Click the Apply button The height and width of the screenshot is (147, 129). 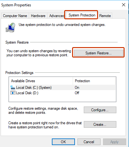tap(114, 142)
